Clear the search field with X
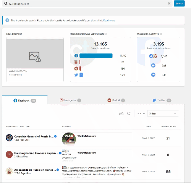The height and width of the screenshot is (183, 191). pyautogui.click(x=169, y=3)
